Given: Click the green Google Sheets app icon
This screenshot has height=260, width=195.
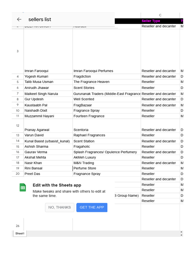Looking at the screenshot, I should [23, 187].
